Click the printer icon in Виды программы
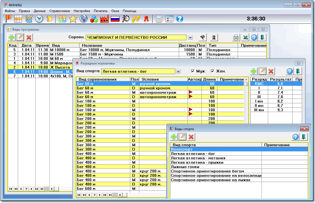Image resolution: width=315 pixels, height=203 pixels. (x=236, y=37)
